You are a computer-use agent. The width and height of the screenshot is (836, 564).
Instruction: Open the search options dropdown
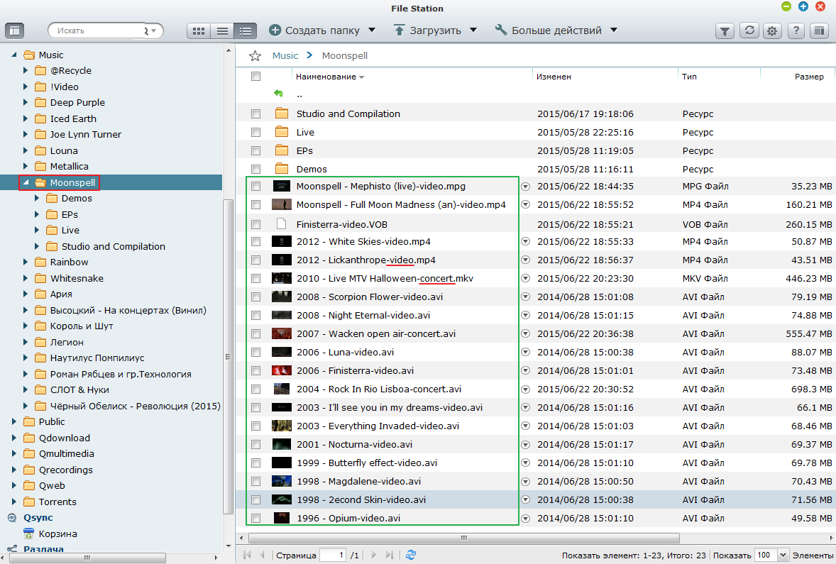pos(153,31)
